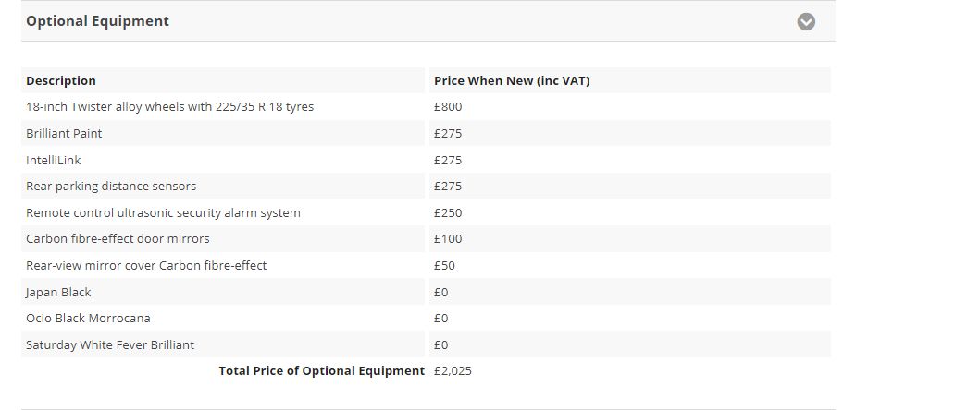Click the £100 door mirrors price

448,239
